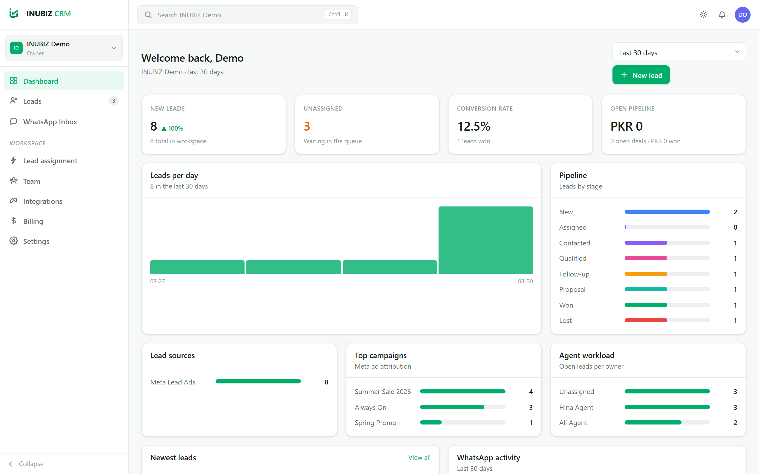Click the Unassigned card value 3
The width and height of the screenshot is (759, 474).
307,126
